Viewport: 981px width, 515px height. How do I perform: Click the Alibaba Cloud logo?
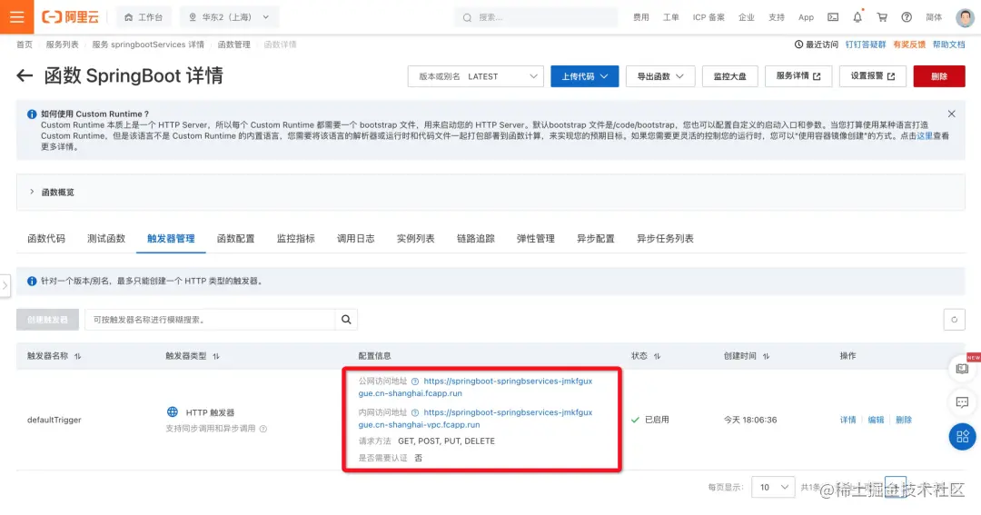(70, 17)
